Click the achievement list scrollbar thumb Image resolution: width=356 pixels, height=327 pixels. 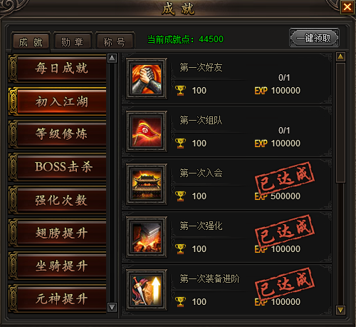[x=340, y=123]
